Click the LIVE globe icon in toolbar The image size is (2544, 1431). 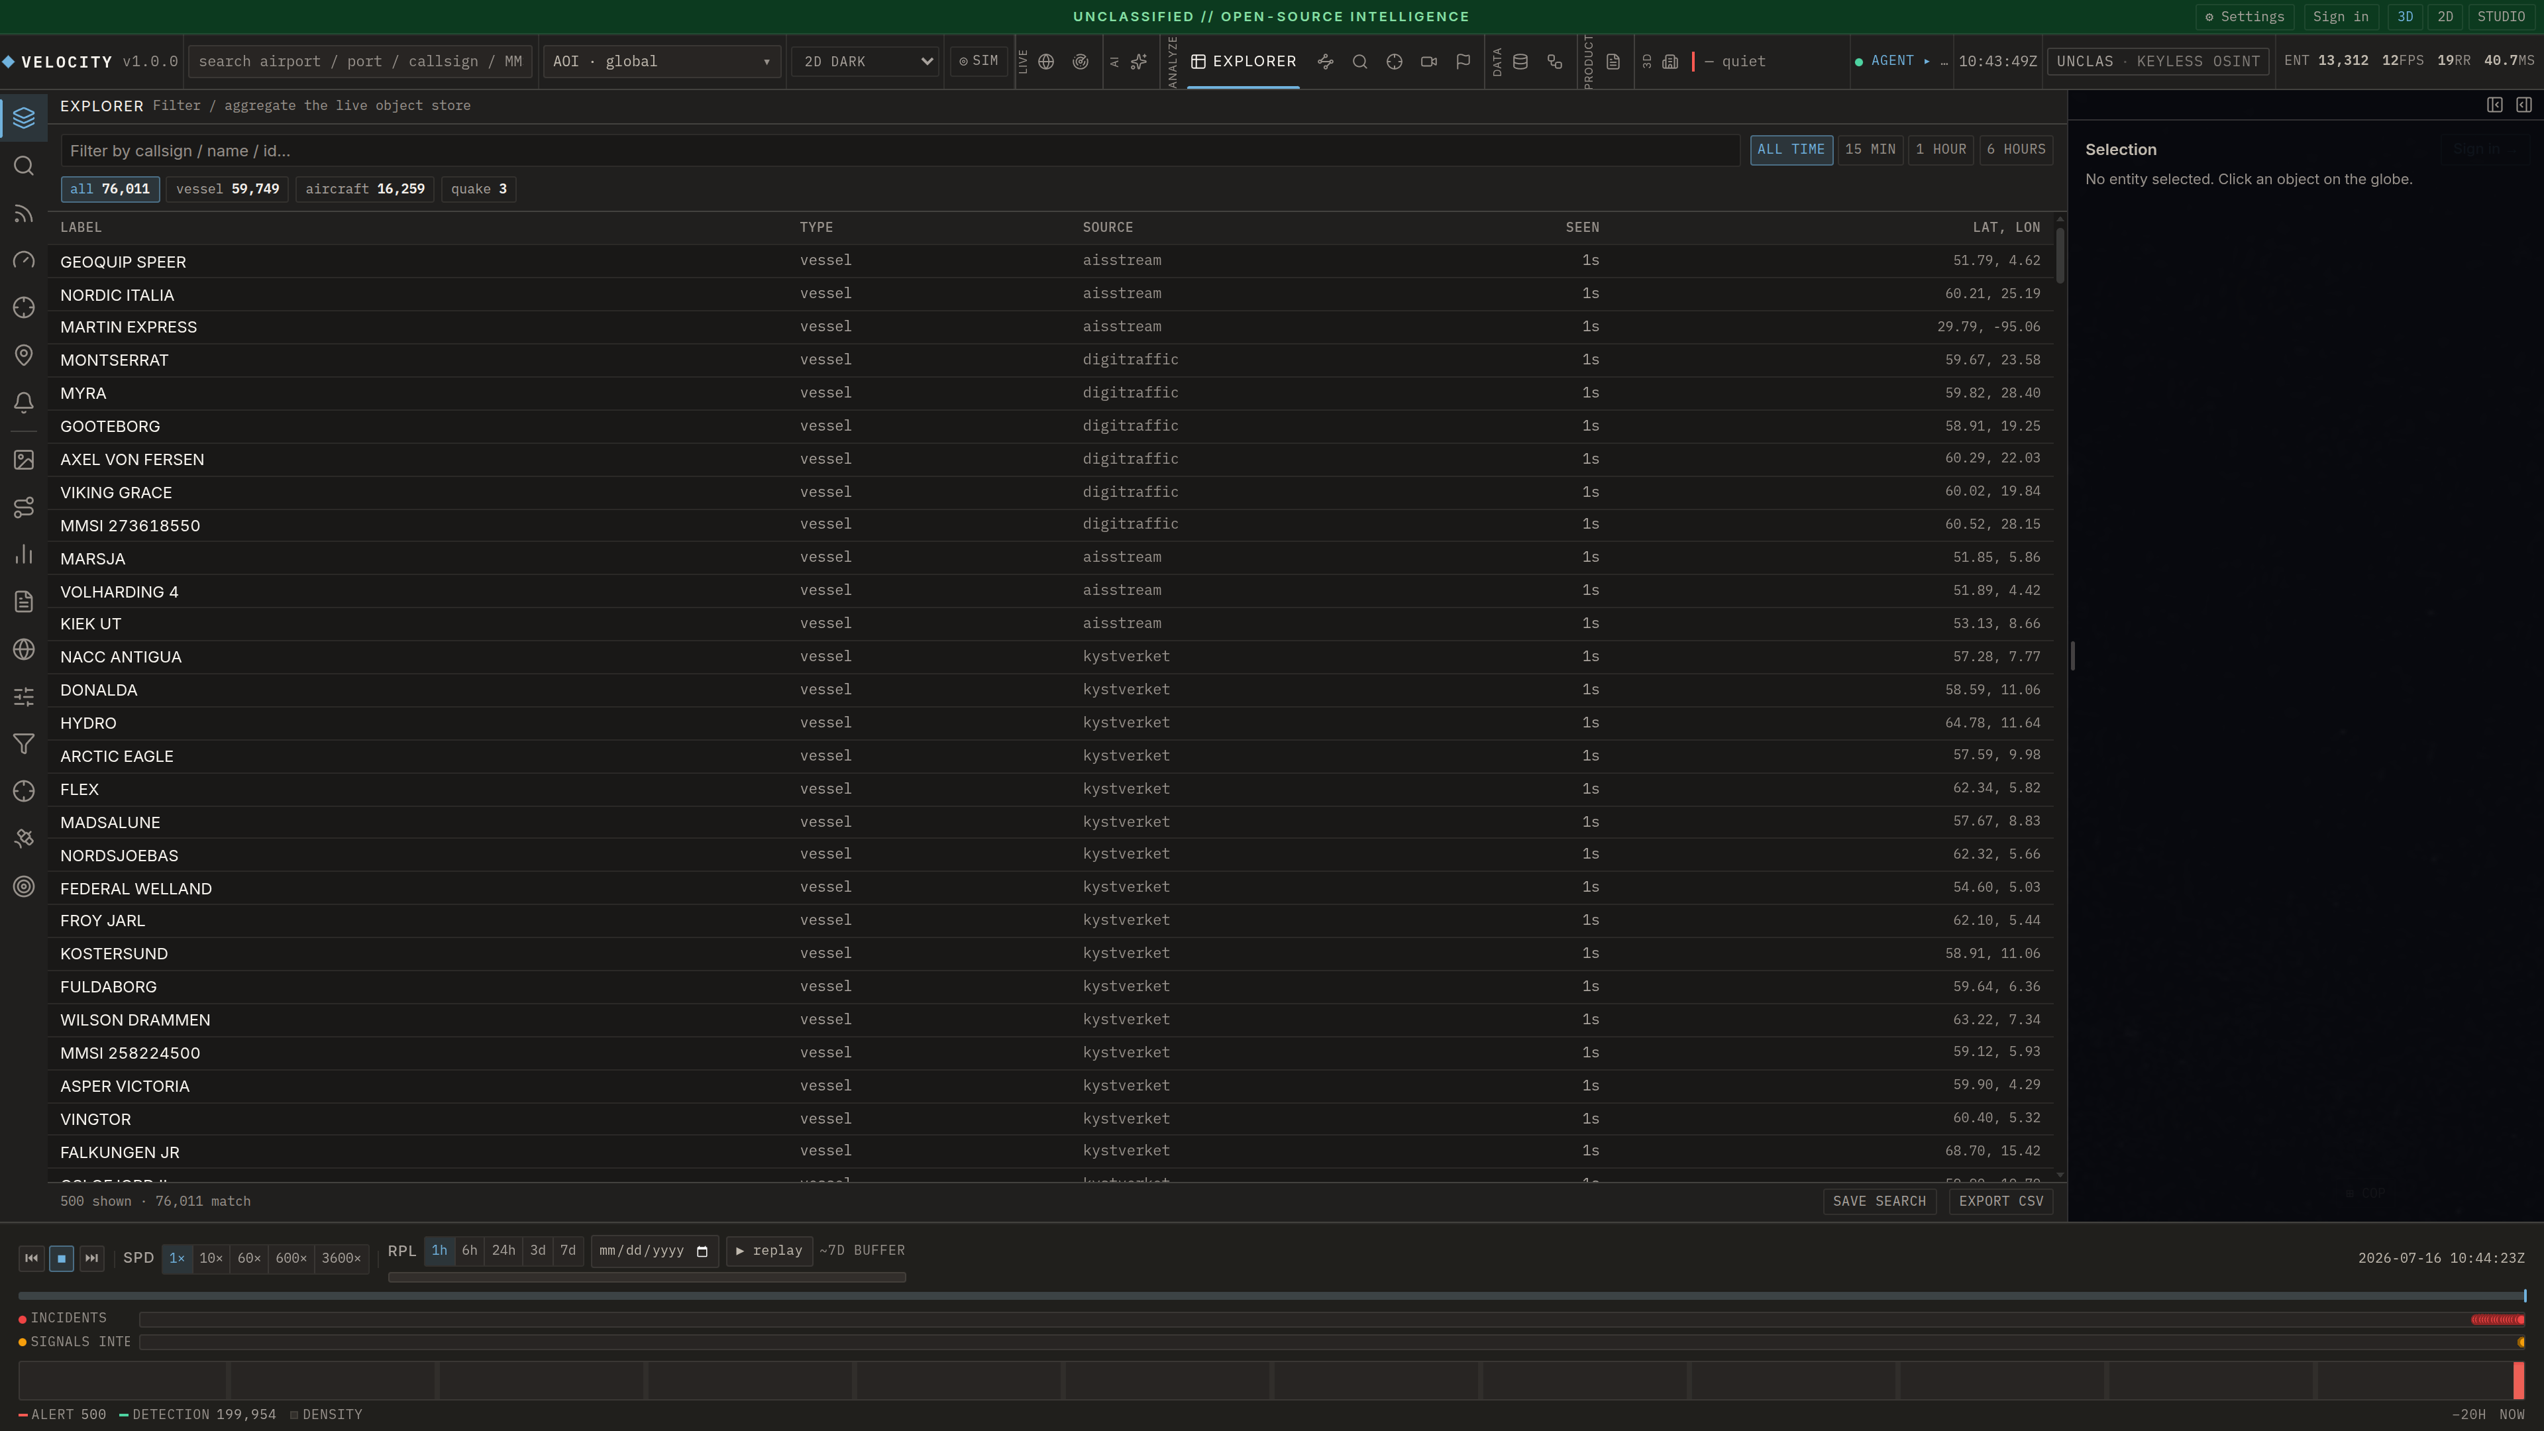click(1046, 61)
